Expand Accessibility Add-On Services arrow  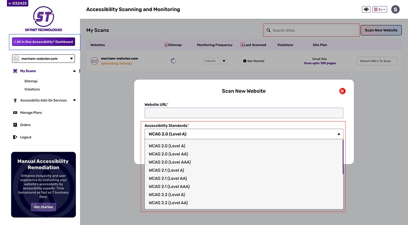74,100
